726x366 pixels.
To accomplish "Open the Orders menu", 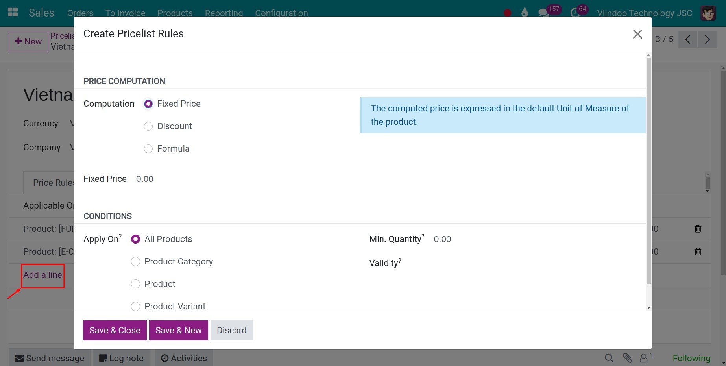I will [x=80, y=13].
